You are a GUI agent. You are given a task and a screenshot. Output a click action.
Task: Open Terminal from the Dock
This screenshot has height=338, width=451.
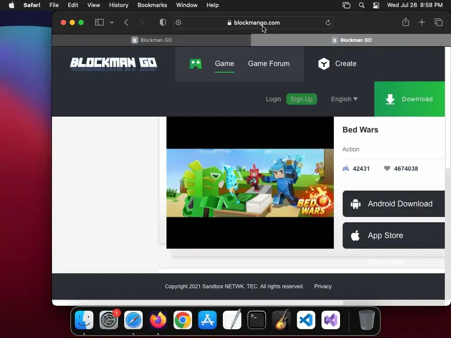tap(257, 320)
